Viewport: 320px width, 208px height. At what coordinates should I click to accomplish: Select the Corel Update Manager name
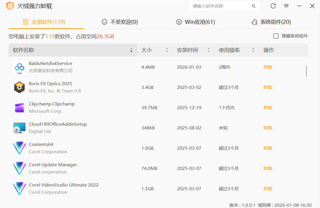click(53, 165)
